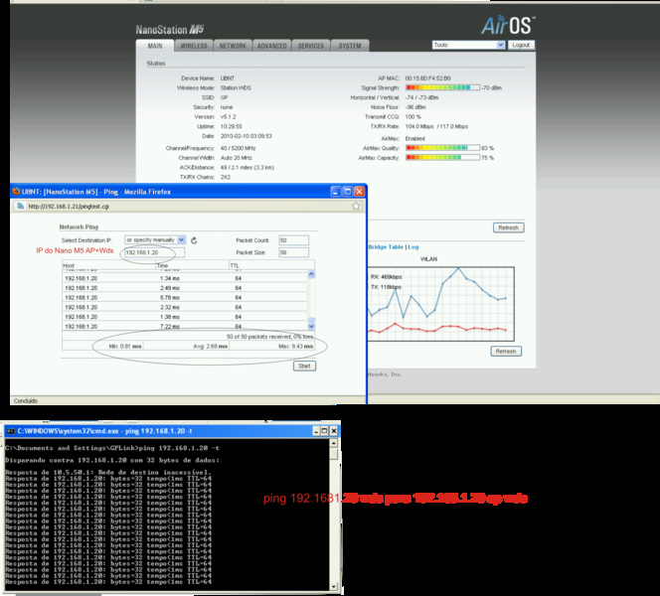Bookmark the page with the star icon
Screen dimensions: 660x596
(356, 206)
